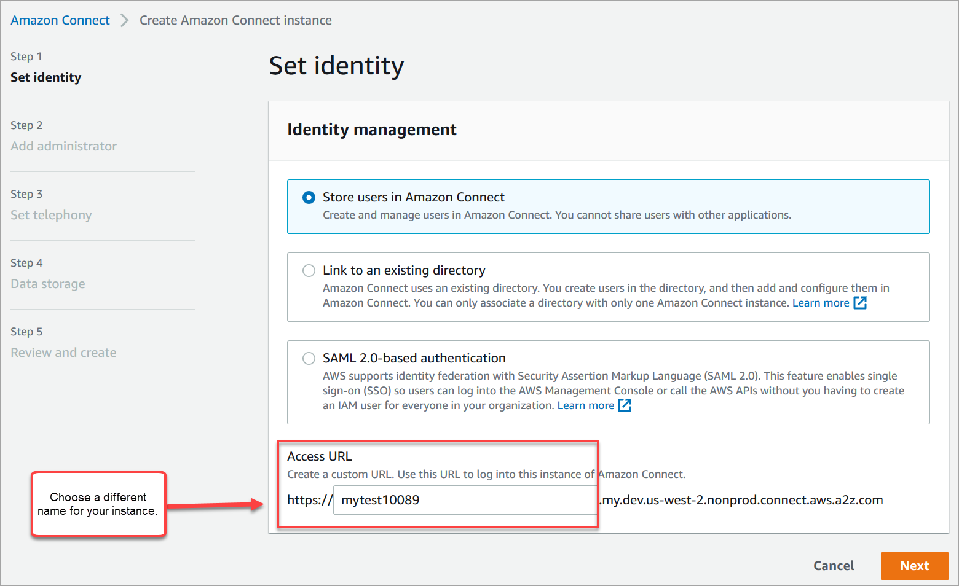Open Learn more about existing directories

pos(821,302)
